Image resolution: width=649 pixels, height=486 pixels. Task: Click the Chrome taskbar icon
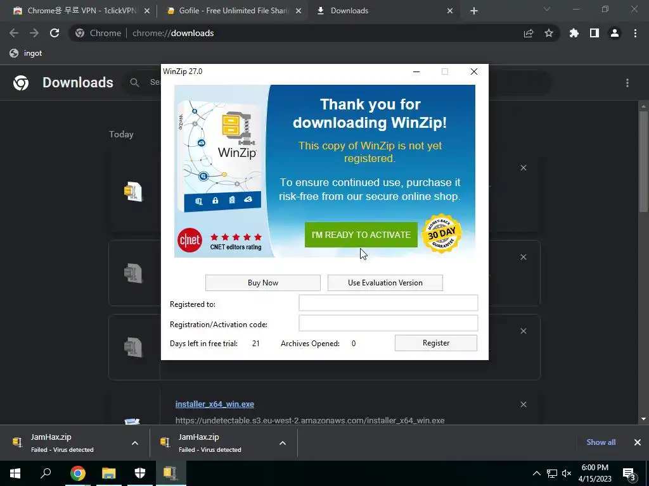pos(77,473)
